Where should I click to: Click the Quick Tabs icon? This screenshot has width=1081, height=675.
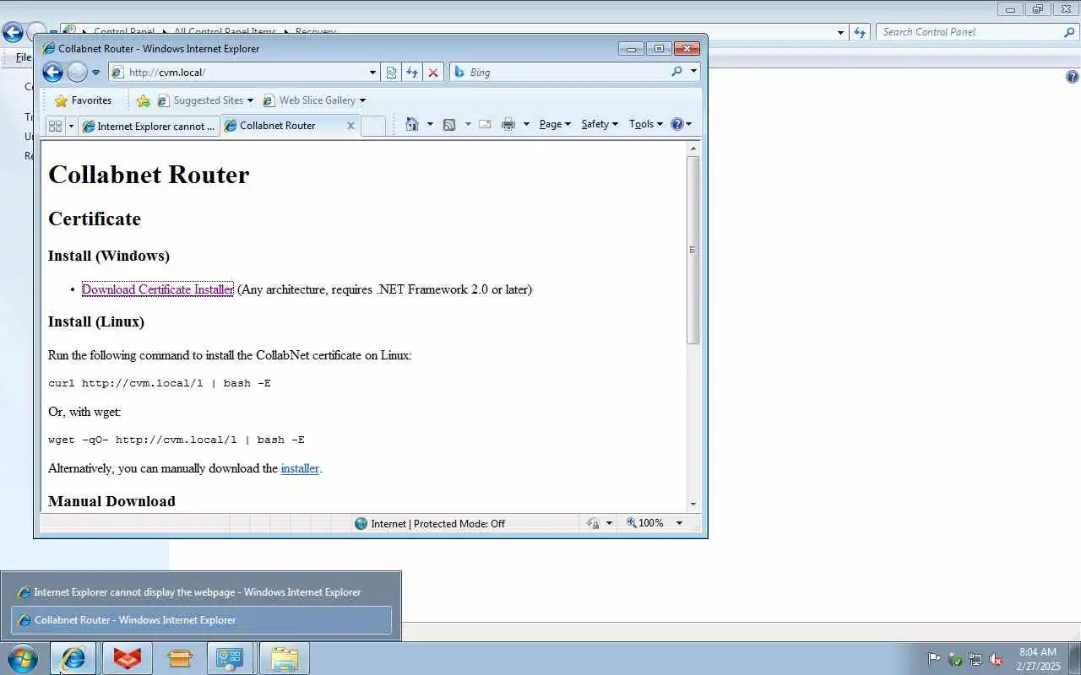coord(55,126)
